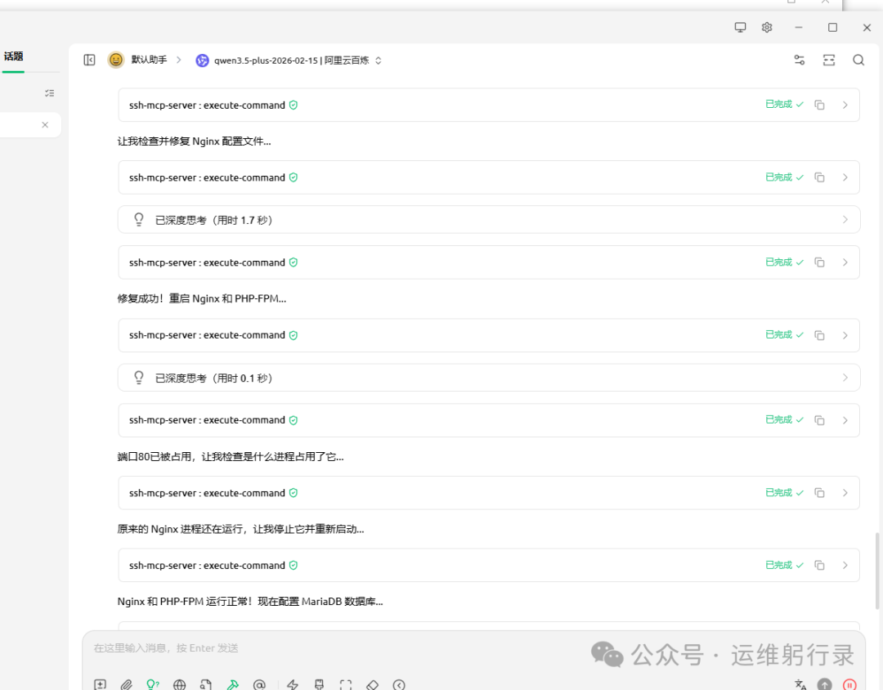Click the @ mention model icon

coord(259,684)
